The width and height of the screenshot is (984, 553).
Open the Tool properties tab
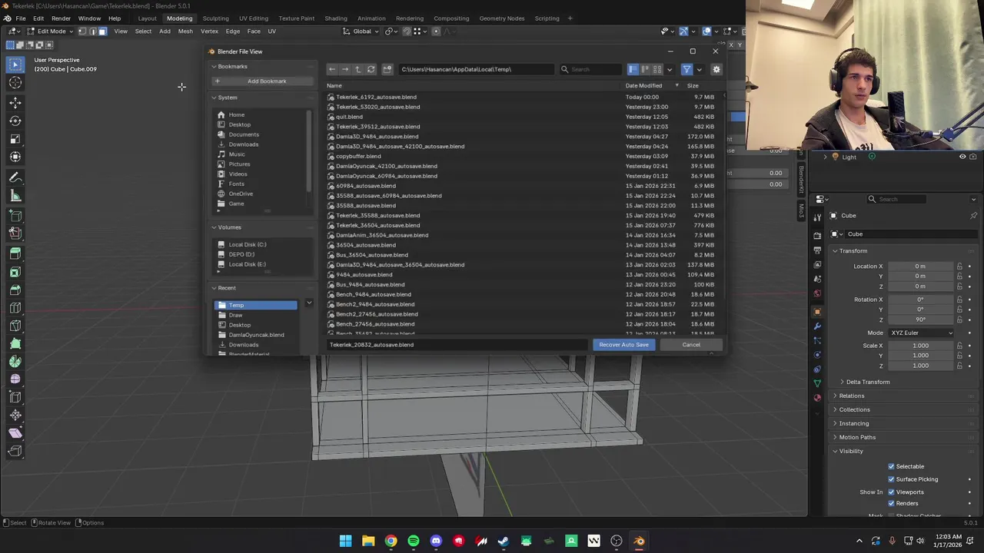click(817, 217)
